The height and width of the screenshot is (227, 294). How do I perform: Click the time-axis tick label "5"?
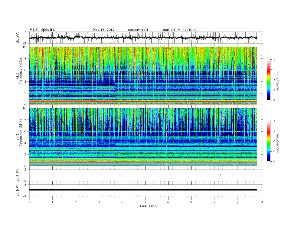145,202
